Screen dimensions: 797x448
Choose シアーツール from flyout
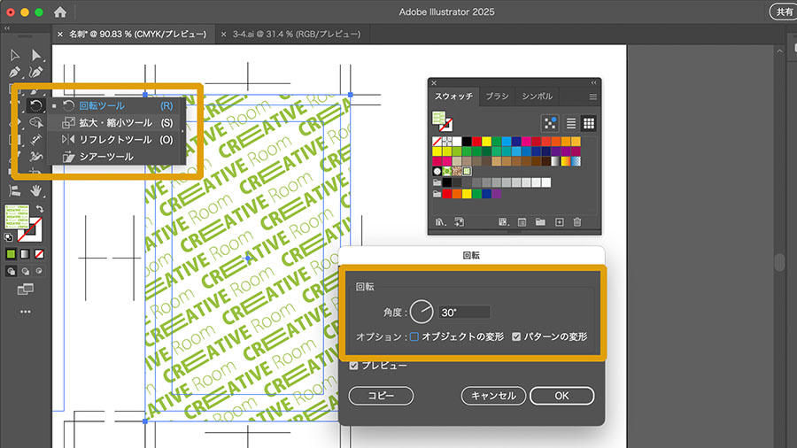click(116, 157)
